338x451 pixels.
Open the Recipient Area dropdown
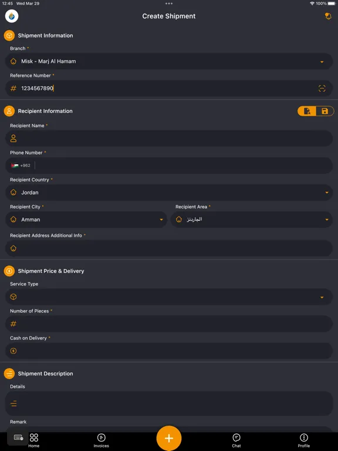[252, 220]
